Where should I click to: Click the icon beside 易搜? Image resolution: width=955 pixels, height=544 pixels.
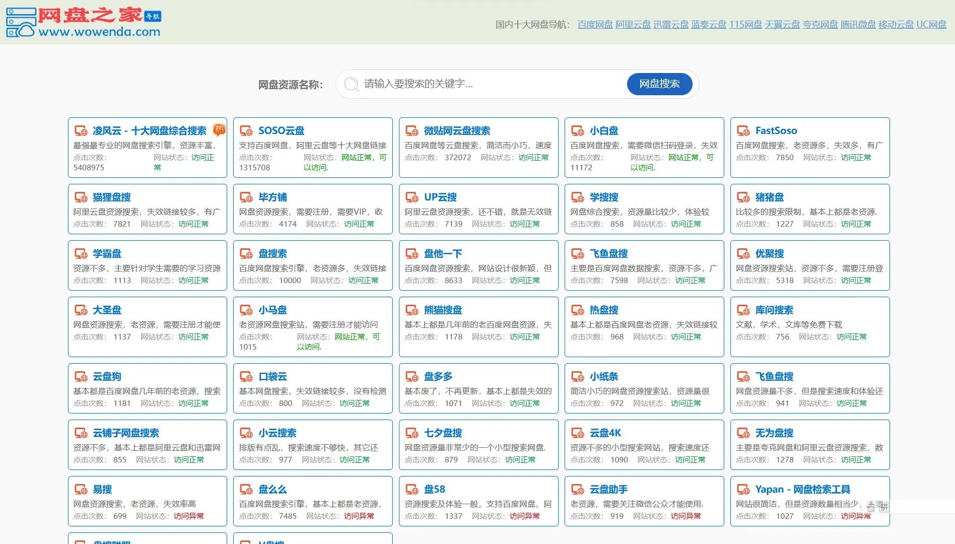click(x=81, y=490)
